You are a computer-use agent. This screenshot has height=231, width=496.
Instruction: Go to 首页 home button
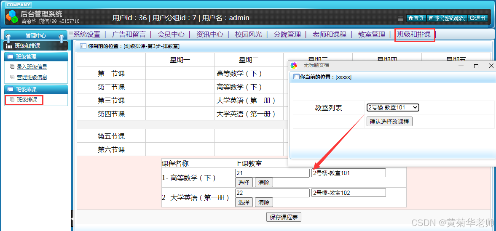point(416,18)
